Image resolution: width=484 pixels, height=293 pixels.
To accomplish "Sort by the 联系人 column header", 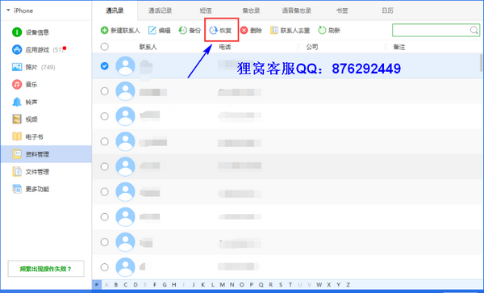I will pyautogui.click(x=148, y=47).
